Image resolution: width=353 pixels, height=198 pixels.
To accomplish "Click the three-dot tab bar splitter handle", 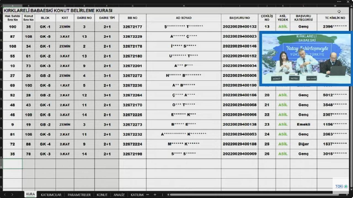I will [162, 195].
